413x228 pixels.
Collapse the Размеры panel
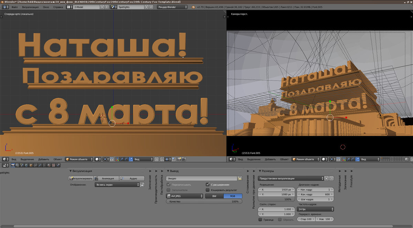266,171
